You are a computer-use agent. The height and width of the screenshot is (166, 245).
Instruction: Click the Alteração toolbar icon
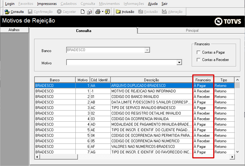[164, 12]
